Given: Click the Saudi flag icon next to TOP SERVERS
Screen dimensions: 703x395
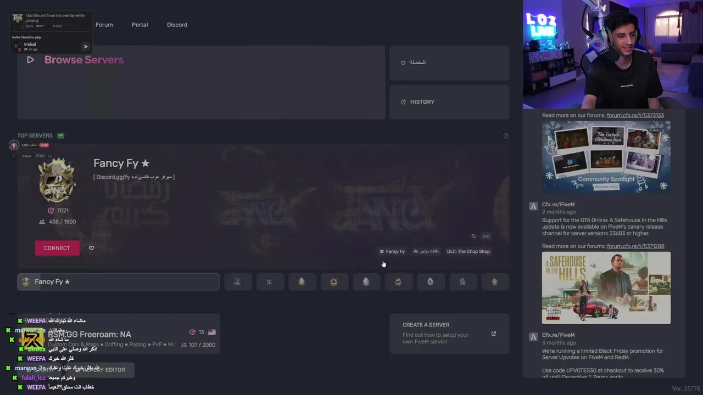Looking at the screenshot, I should pyautogui.click(x=61, y=136).
